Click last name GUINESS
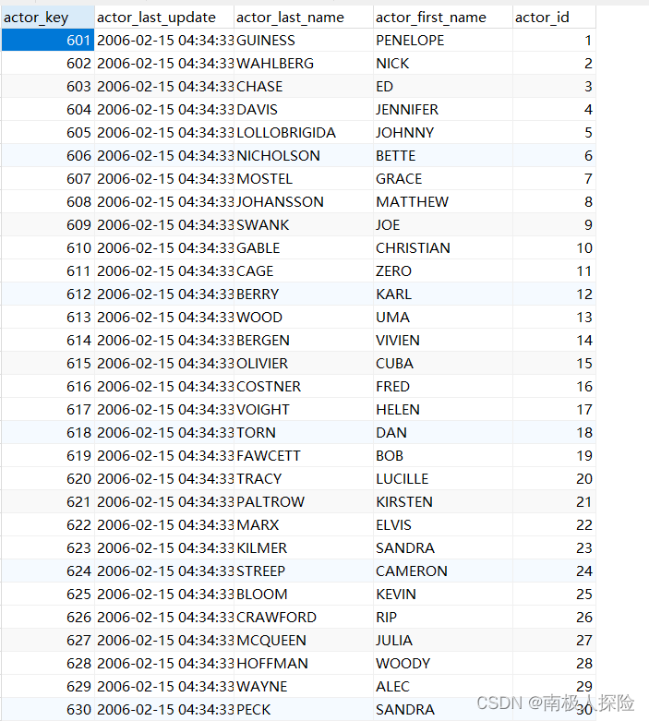 click(266, 41)
